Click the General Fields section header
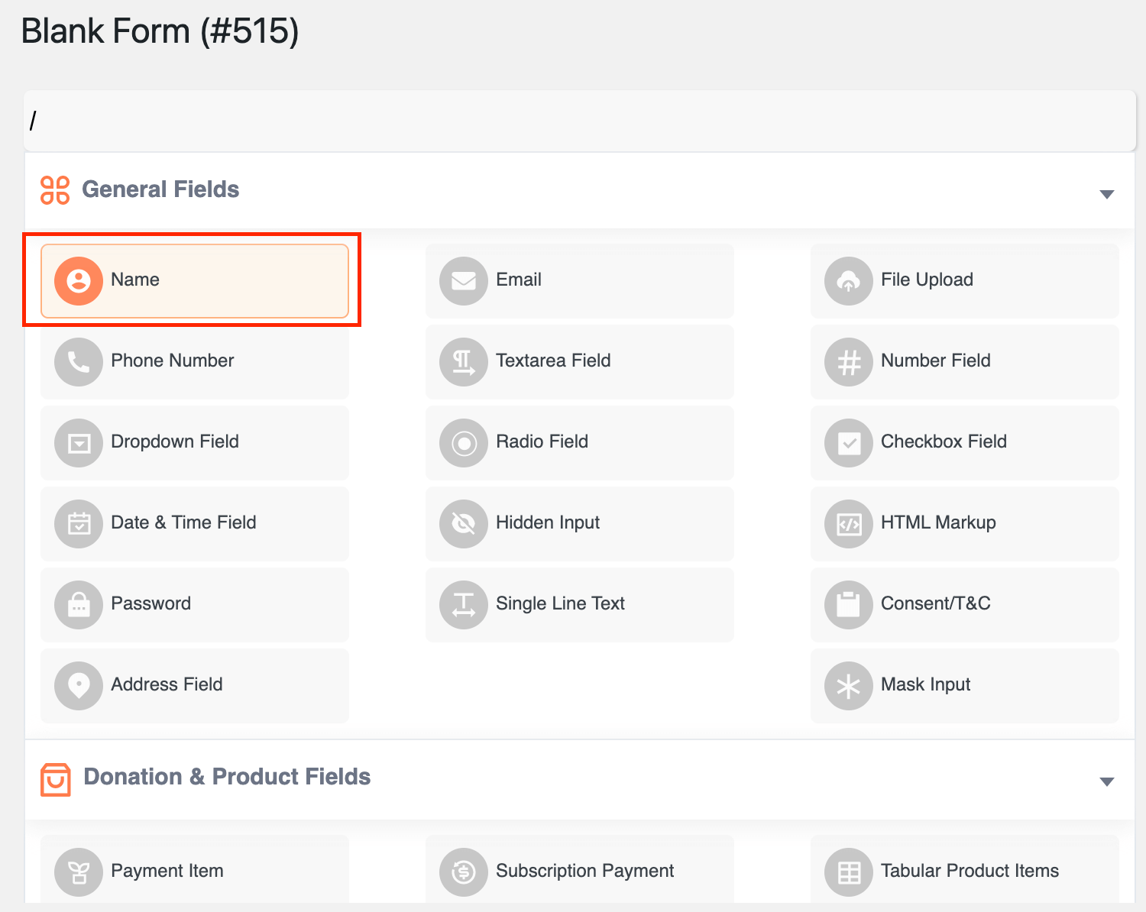Image resolution: width=1146 pixels, height=912 pixels. coord(160,189)
